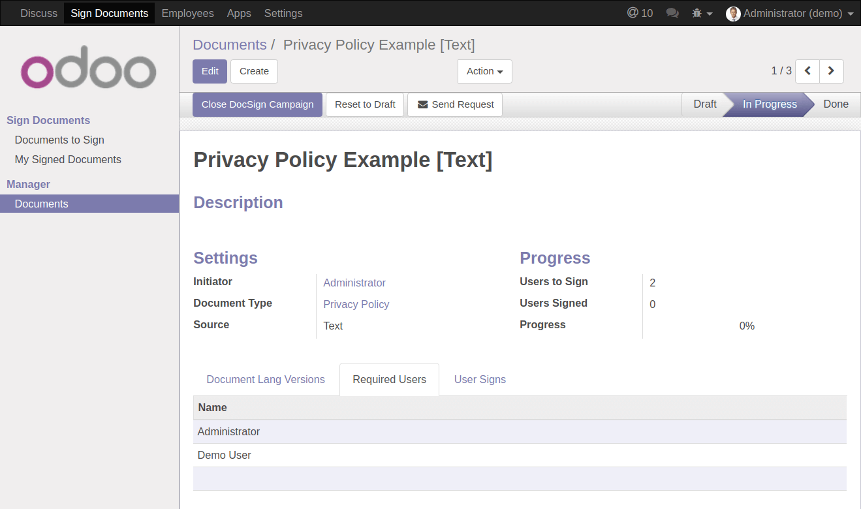Click the Odoo logo
This screenshot has height=509, width=861.
89,67
